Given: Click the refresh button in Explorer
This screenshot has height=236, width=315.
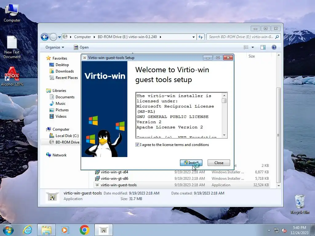Looking at the screenshot, I should (x=201, y=37).
